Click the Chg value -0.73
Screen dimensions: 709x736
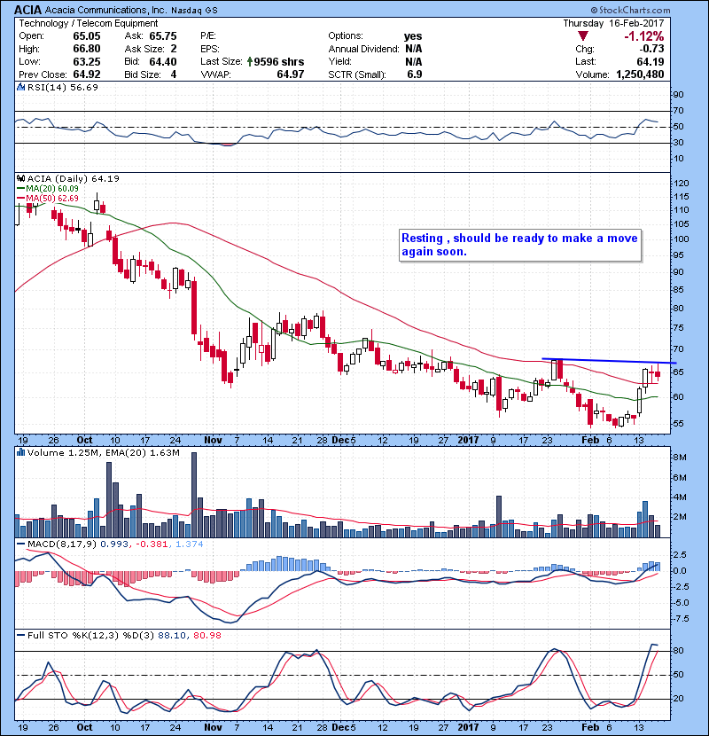(651, 49)
